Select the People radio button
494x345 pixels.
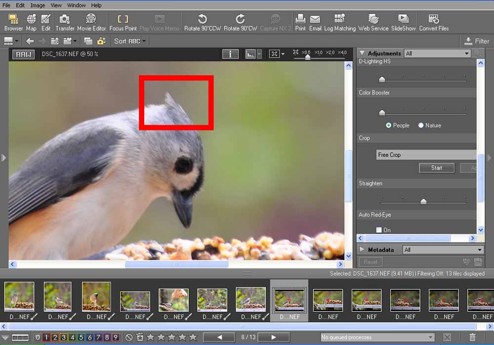(x=389, y=126)
